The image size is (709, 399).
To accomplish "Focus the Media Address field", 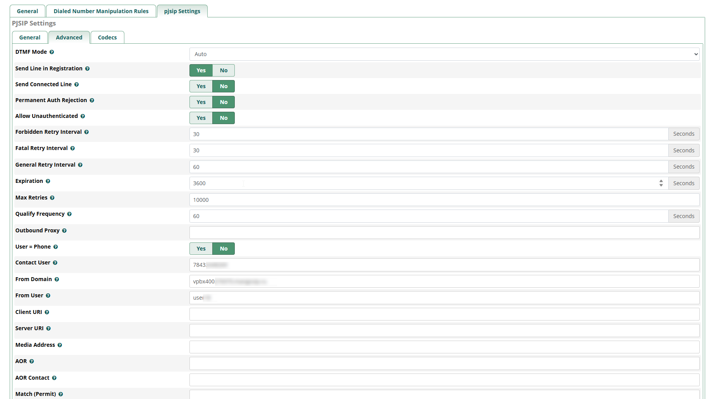I will (444, 347).
